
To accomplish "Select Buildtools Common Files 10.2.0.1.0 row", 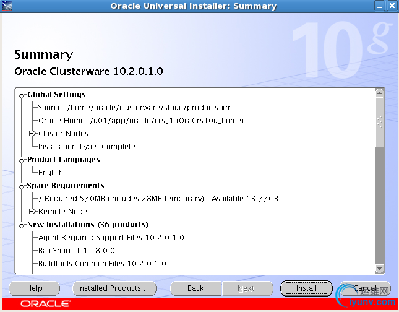I will point(102,264).
